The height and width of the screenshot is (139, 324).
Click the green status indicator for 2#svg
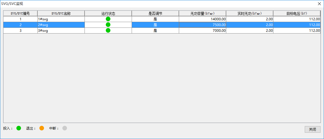point(108,25)
